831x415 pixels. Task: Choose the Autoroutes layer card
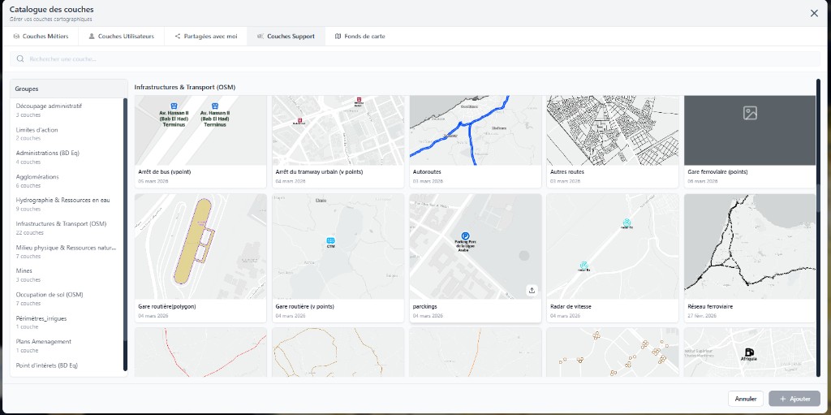[476, 141]
